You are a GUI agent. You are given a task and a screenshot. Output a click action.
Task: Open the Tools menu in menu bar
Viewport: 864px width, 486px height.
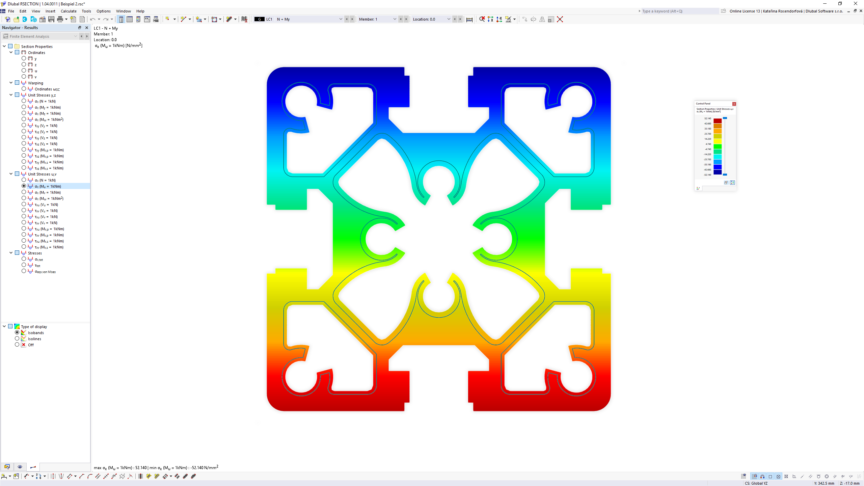point(86,11)
